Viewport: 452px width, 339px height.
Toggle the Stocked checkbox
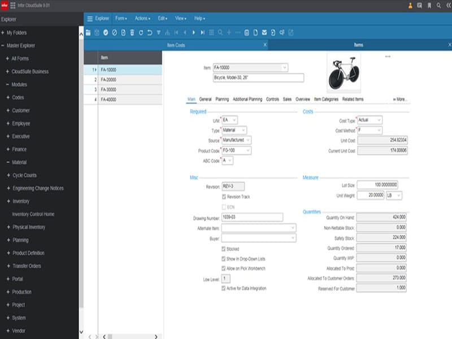[224, 249]
